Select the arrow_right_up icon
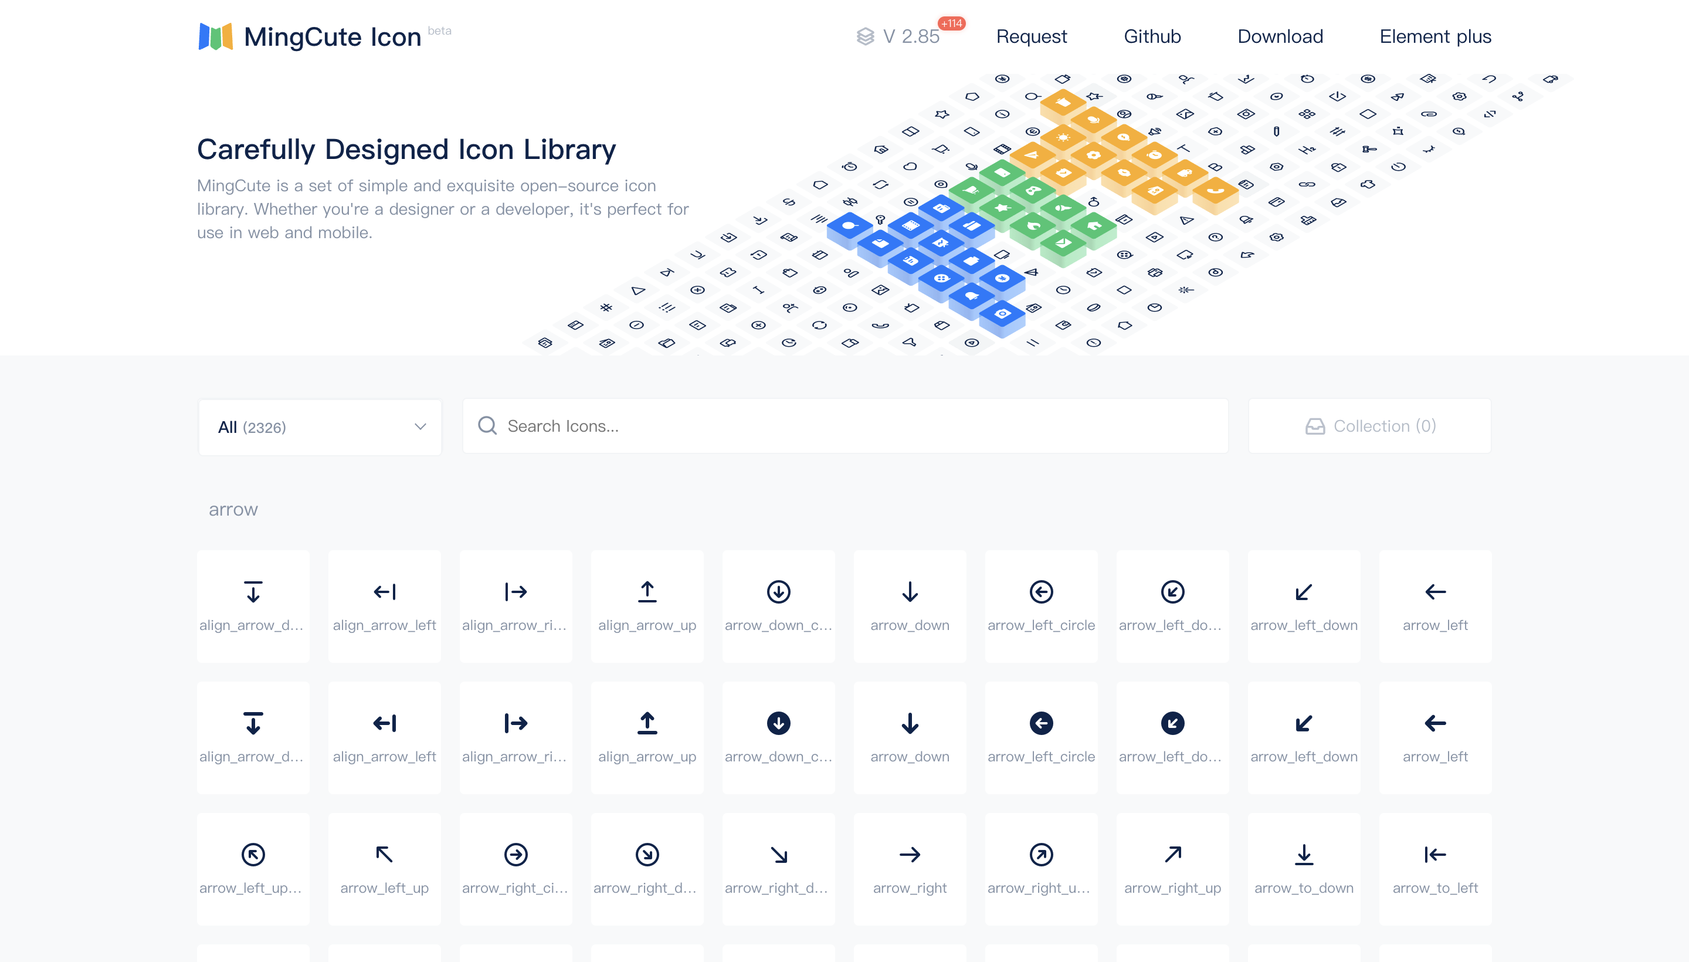Screen dimensions: 1689x962 1172,869
